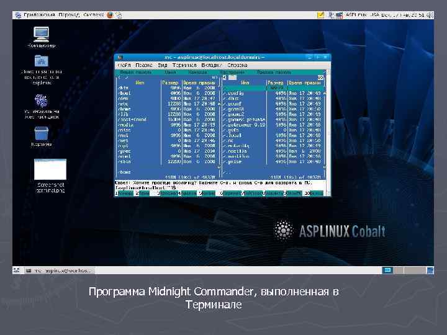Open the Переход menu in top panel
The image size is (447, 335).
coord(69,15)
